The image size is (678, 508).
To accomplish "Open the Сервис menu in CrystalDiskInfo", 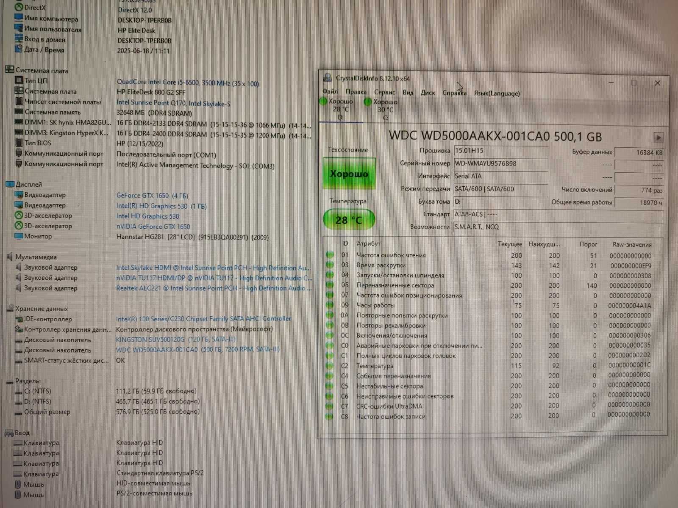I will click(384, 92).
